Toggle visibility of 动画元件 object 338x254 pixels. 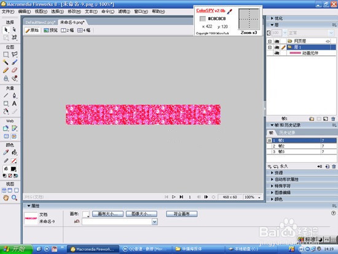pyautogui.click(x=277, y=53)
